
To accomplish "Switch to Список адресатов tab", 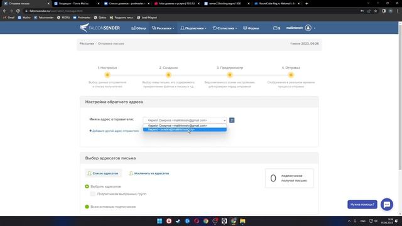I will pos(103,173).
